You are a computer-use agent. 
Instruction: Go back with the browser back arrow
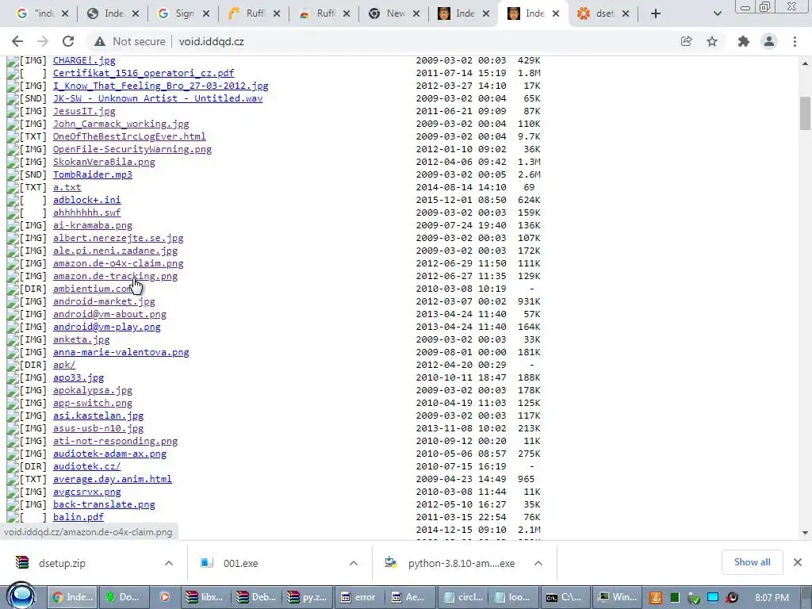click(17, 41)
